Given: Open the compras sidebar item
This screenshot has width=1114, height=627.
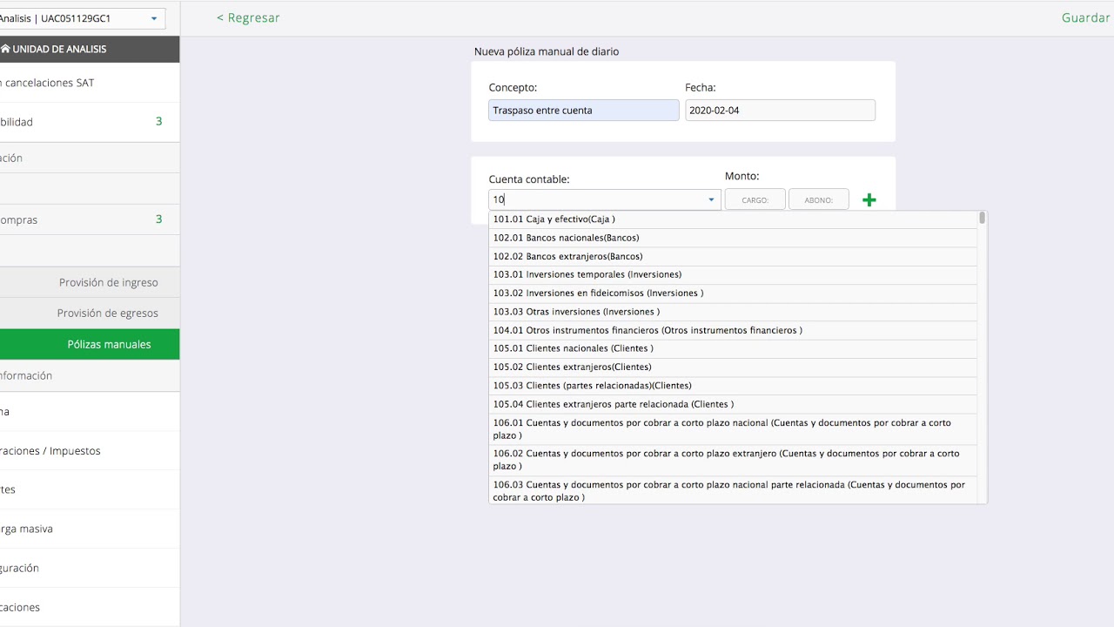Looking at the screenshot, I should tap(90, 220).
